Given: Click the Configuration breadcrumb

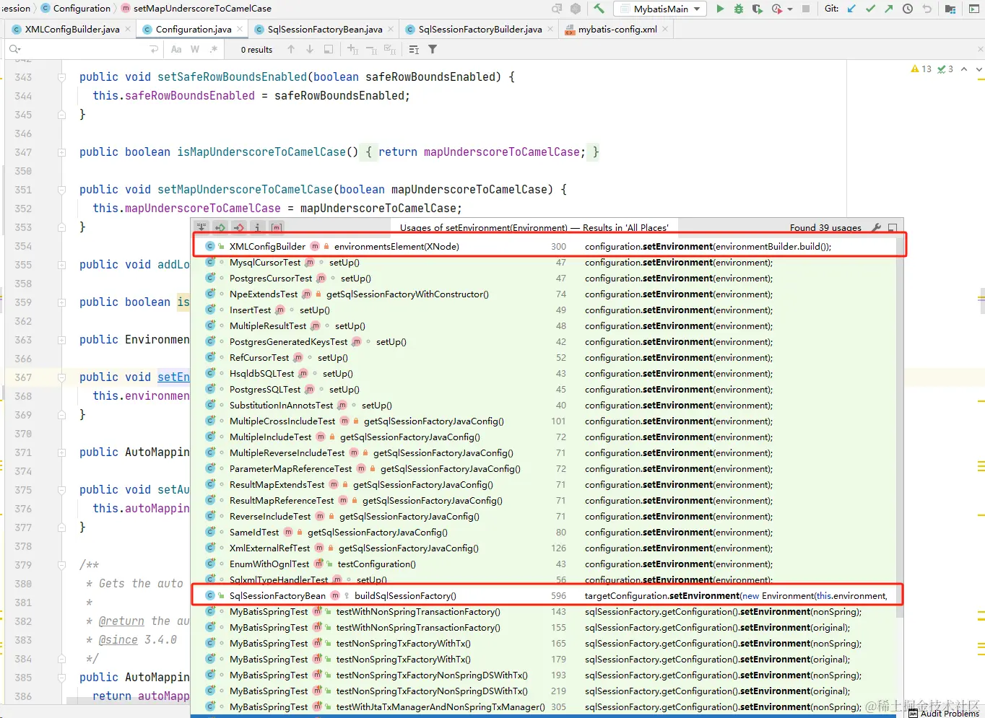Looking at the screenshot, I should pos(76,9).
